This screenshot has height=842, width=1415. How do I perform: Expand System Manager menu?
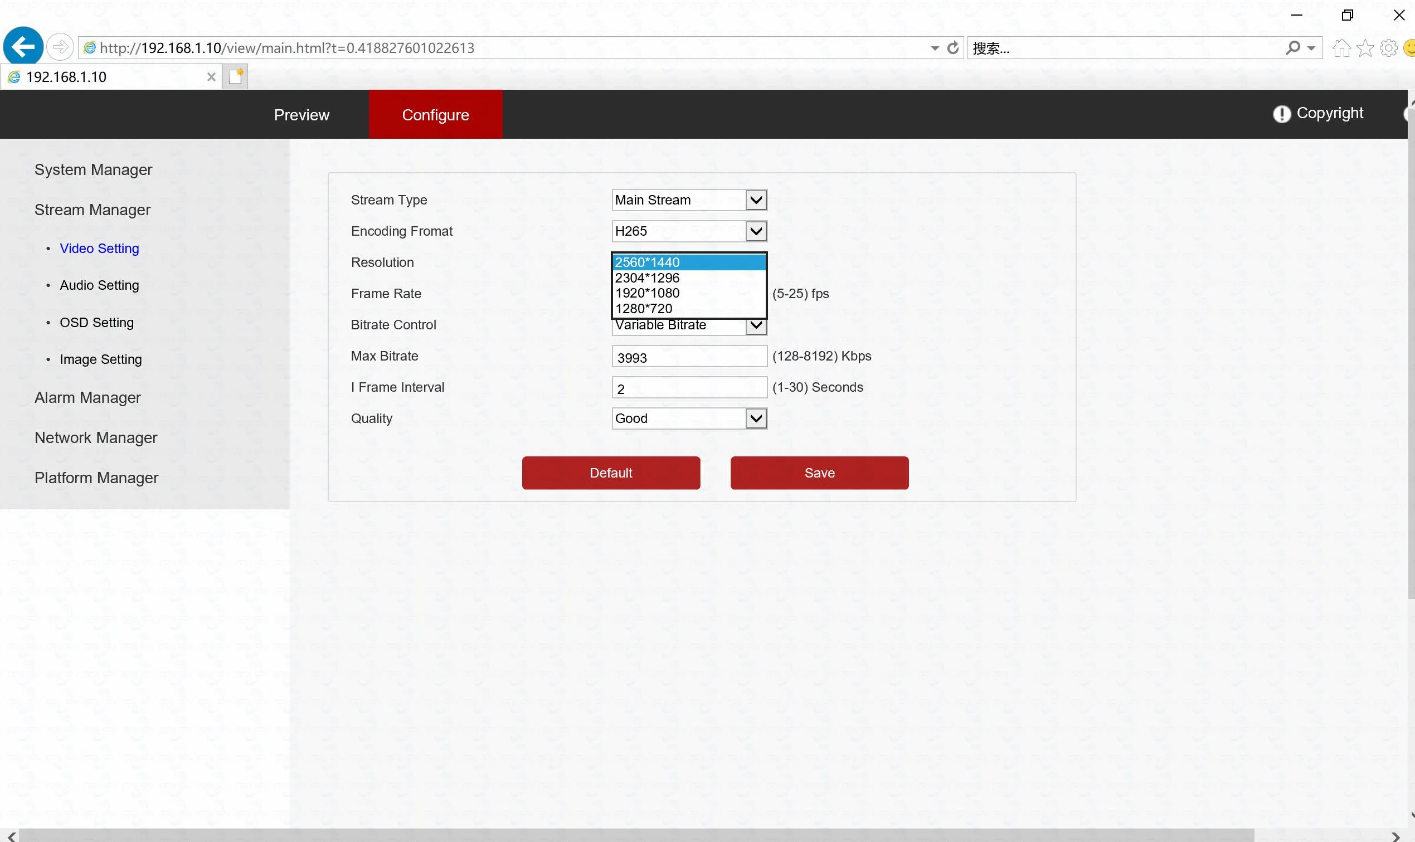(93, 169)
